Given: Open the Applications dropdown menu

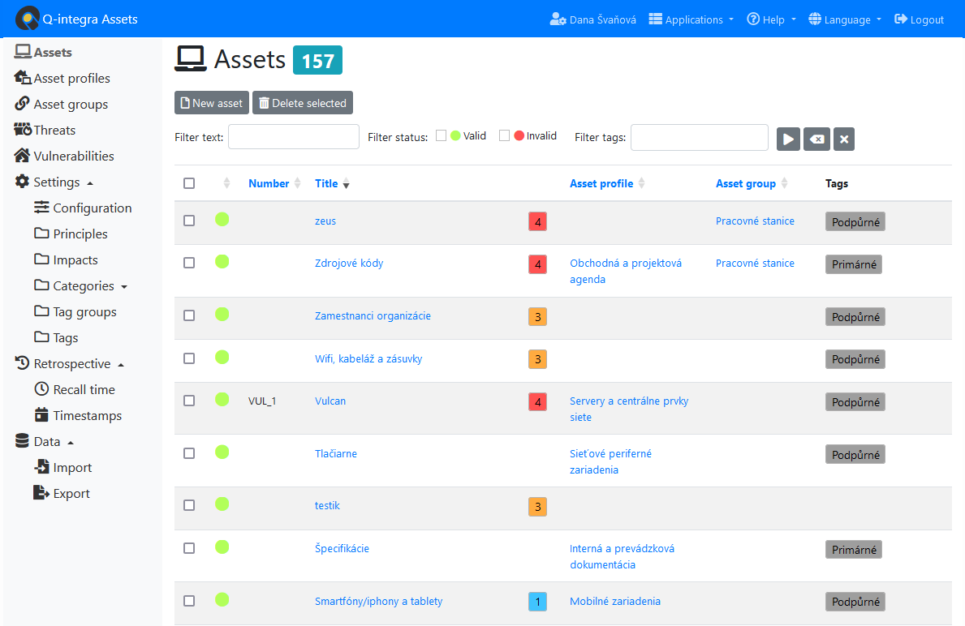Looking at the screenshot, I should click(691, 19).
